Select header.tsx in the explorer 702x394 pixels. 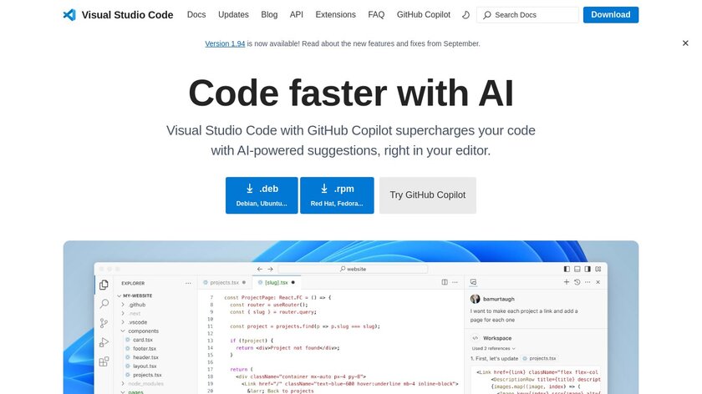coord(145,357)
